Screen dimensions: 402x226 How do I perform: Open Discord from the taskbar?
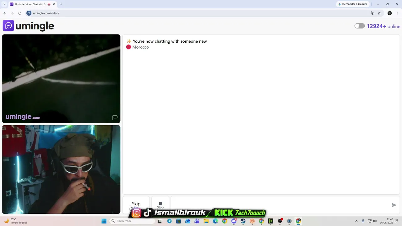(234, 221)
